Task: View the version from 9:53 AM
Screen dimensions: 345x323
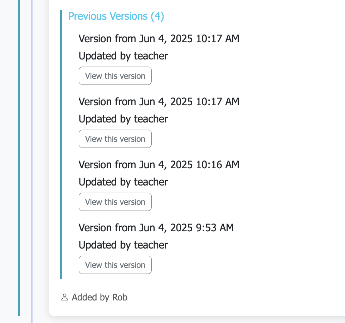Action: (115, 265)
